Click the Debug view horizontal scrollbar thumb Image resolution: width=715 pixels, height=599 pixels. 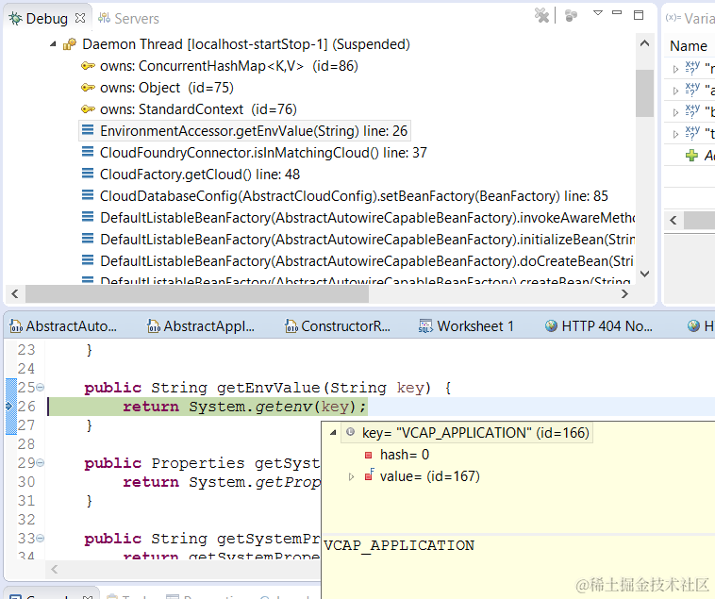point(197,294)
